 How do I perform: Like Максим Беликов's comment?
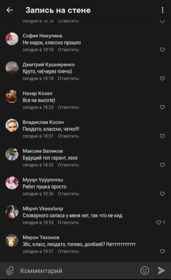coord(162,165)
